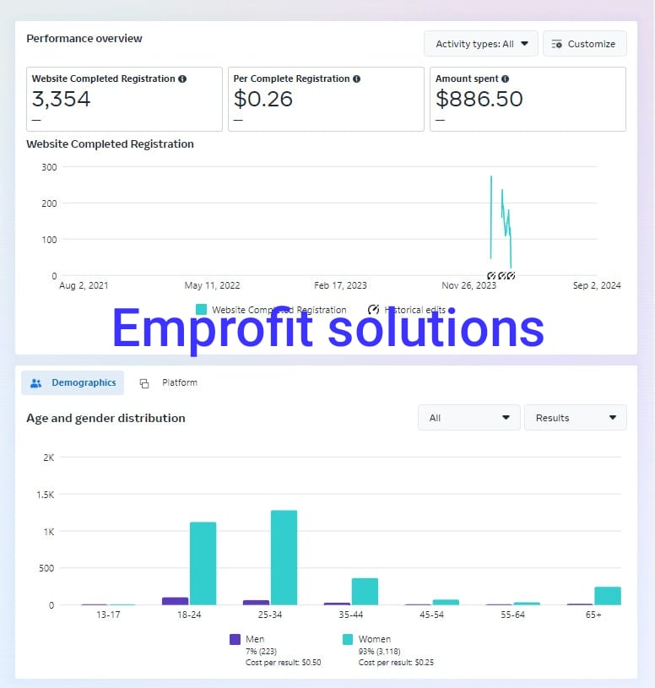Select rightmost historical edit marker on timeline
This screenshot has height=688, width=655.
pos(511,276)
